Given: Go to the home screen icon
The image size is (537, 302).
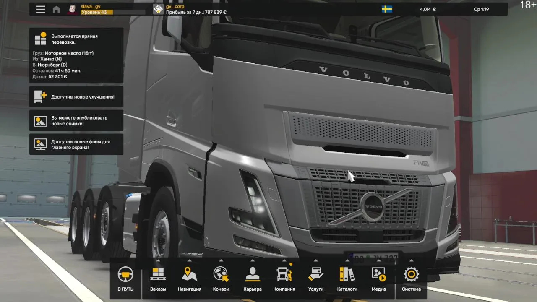Looking at the screenshot, I should pyautogui.click(x=56, y=9).
